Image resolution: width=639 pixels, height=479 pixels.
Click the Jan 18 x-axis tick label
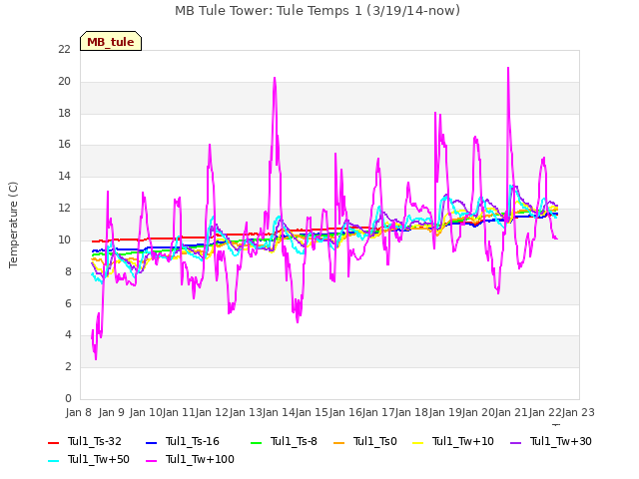411,412
